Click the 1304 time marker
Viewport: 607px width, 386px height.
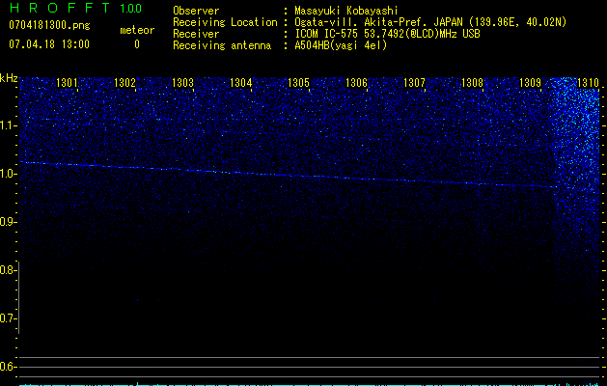[241, 83]
